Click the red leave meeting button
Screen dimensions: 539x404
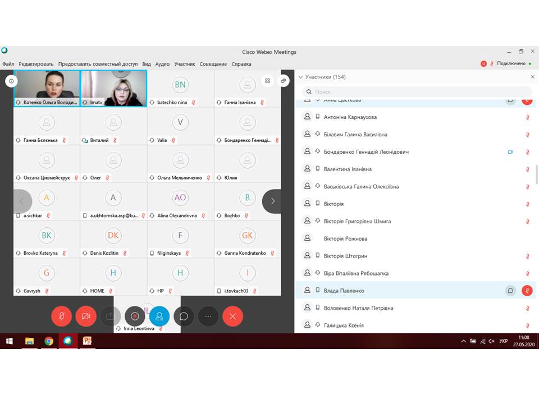[232, 316]
